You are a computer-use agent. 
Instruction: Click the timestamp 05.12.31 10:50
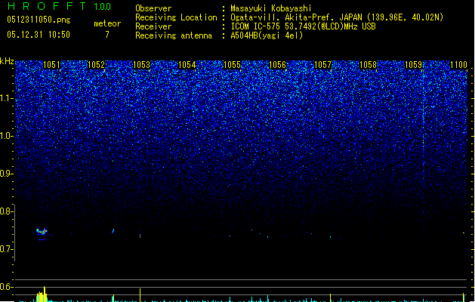pos(39,35)
